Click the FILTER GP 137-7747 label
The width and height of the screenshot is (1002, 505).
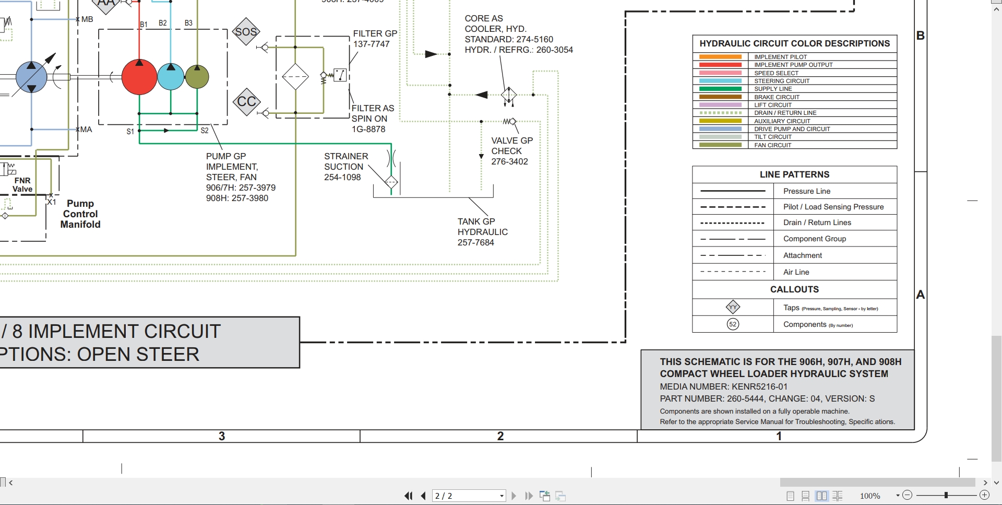[x=375, y=39]
